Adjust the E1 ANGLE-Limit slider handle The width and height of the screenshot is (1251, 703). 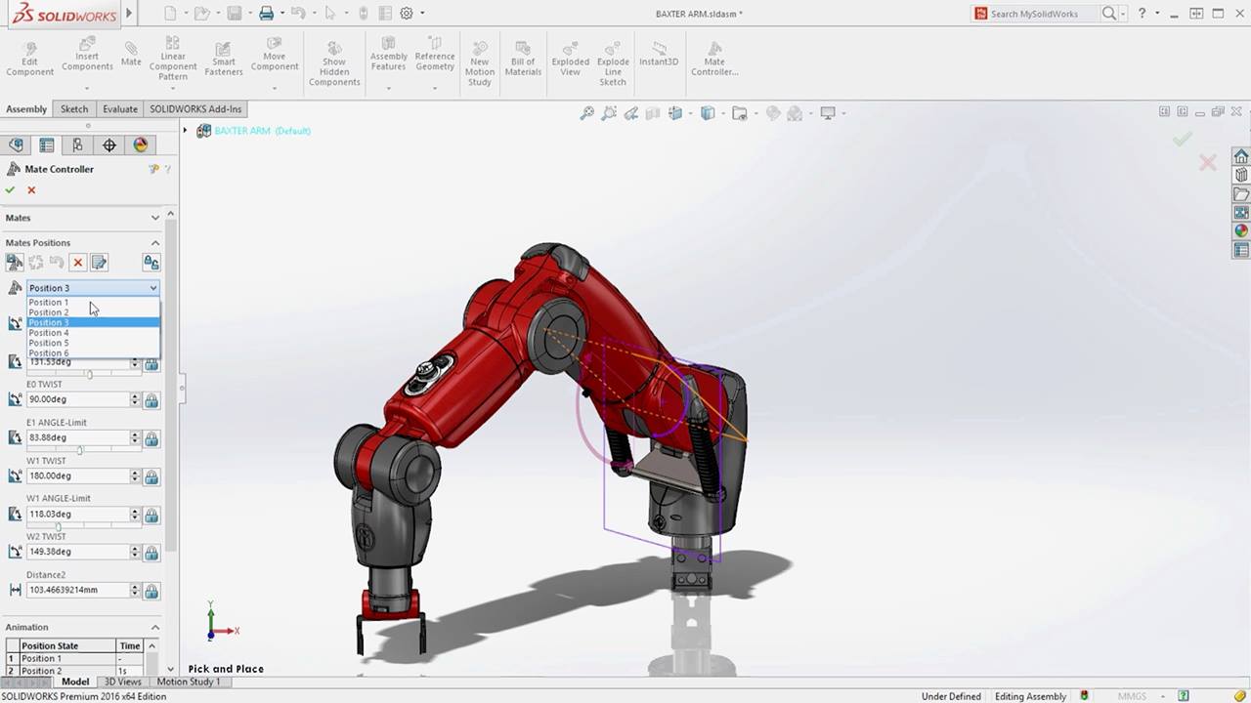[x=80, y=450]
